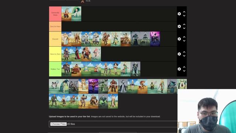The image size is (236, 133).
Task: Select first hero card in Walker Tier
Action: [66, 69]
